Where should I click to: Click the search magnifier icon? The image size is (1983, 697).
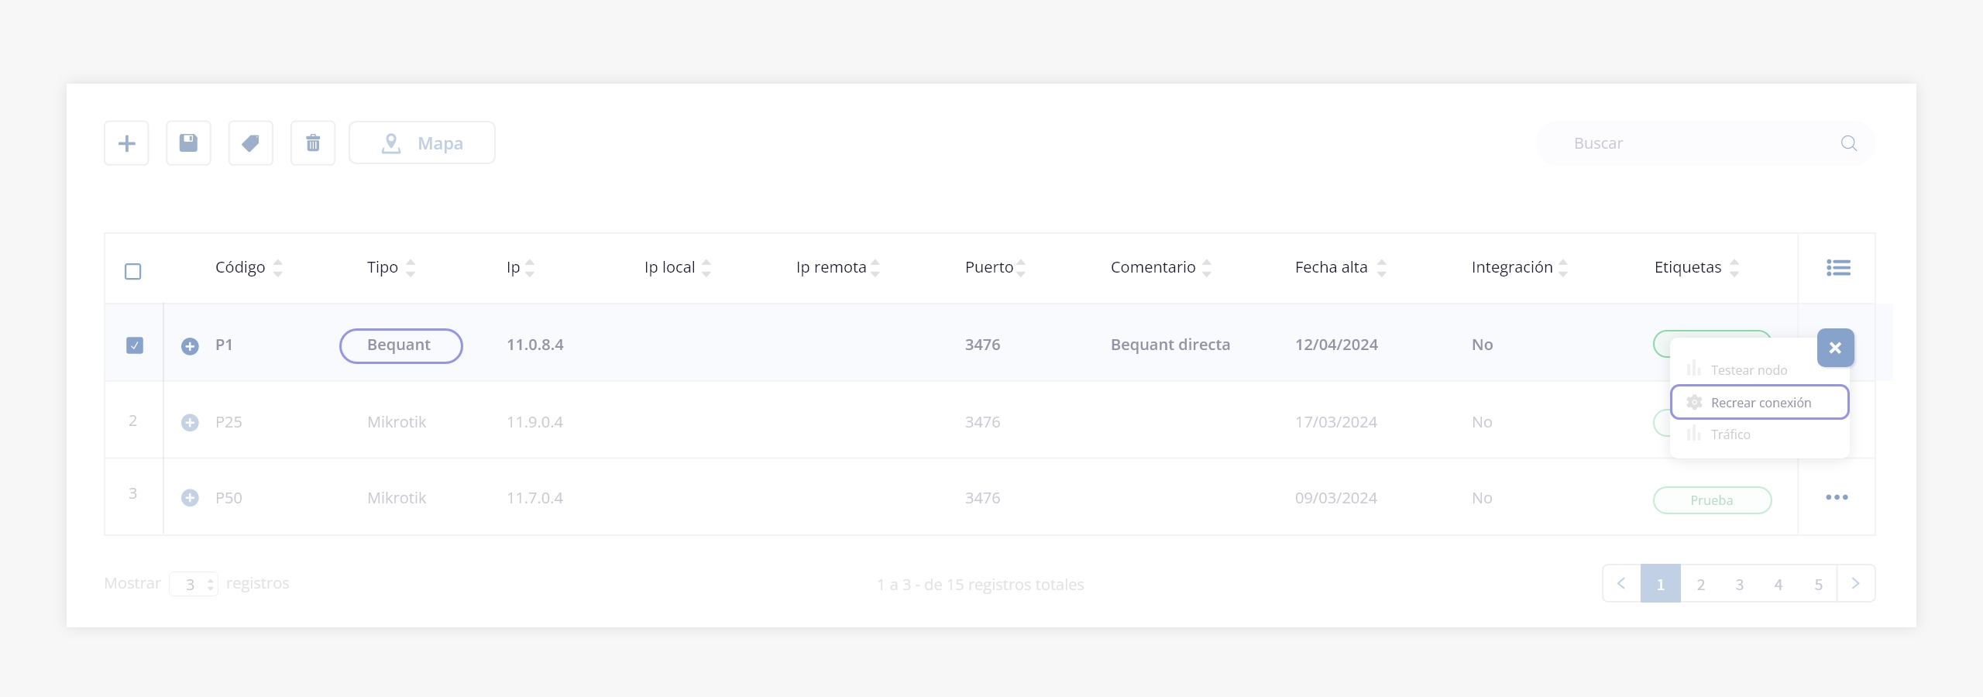click(1848, 143)
